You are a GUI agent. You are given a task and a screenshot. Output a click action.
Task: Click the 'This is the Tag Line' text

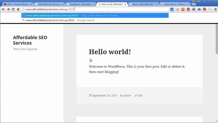(x=25, y=49)
